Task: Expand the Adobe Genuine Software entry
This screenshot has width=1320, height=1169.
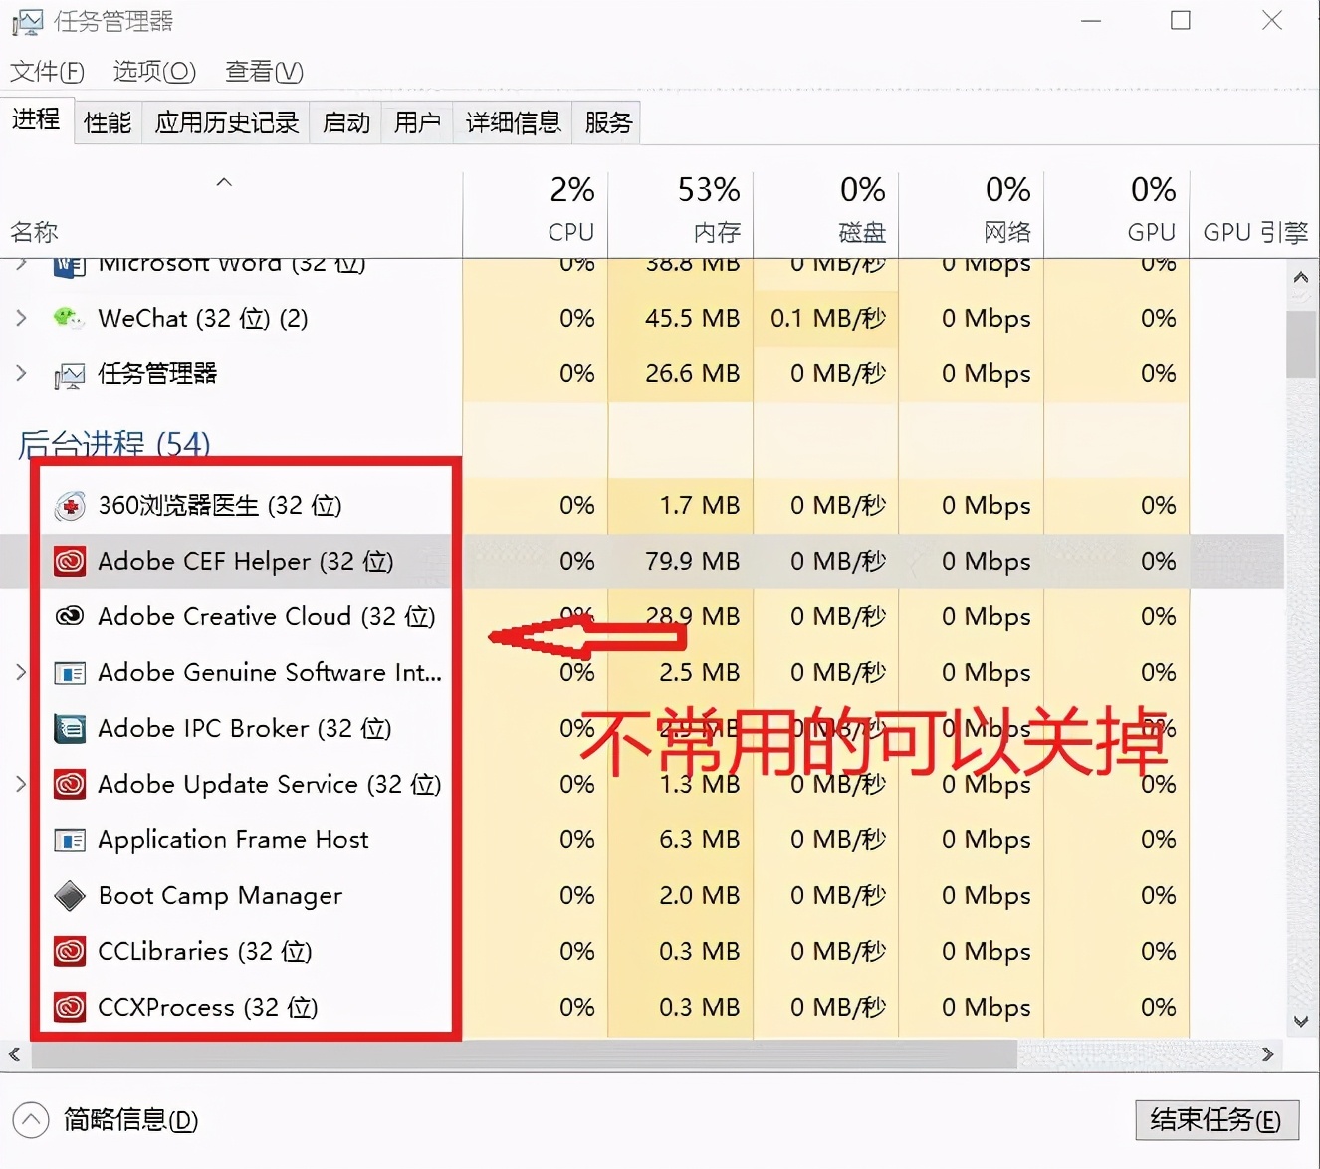Action: point(20,672)
